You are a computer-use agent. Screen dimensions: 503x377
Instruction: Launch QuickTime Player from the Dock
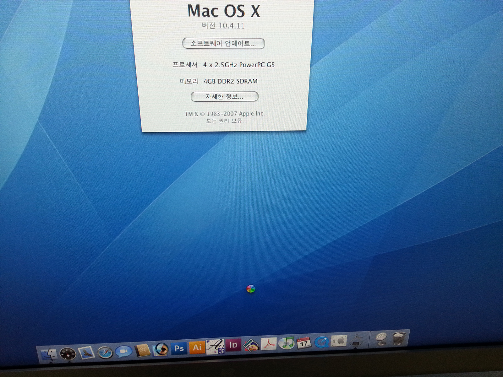click(x=321, y=342)
